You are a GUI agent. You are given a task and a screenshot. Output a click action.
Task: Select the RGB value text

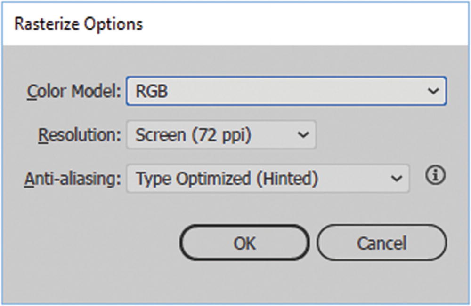pyautogui.click(x=152, y=91)
